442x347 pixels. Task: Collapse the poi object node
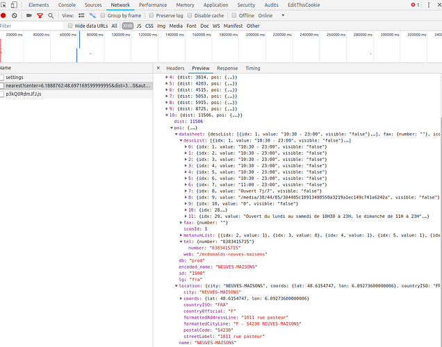(x=172, y=128)
